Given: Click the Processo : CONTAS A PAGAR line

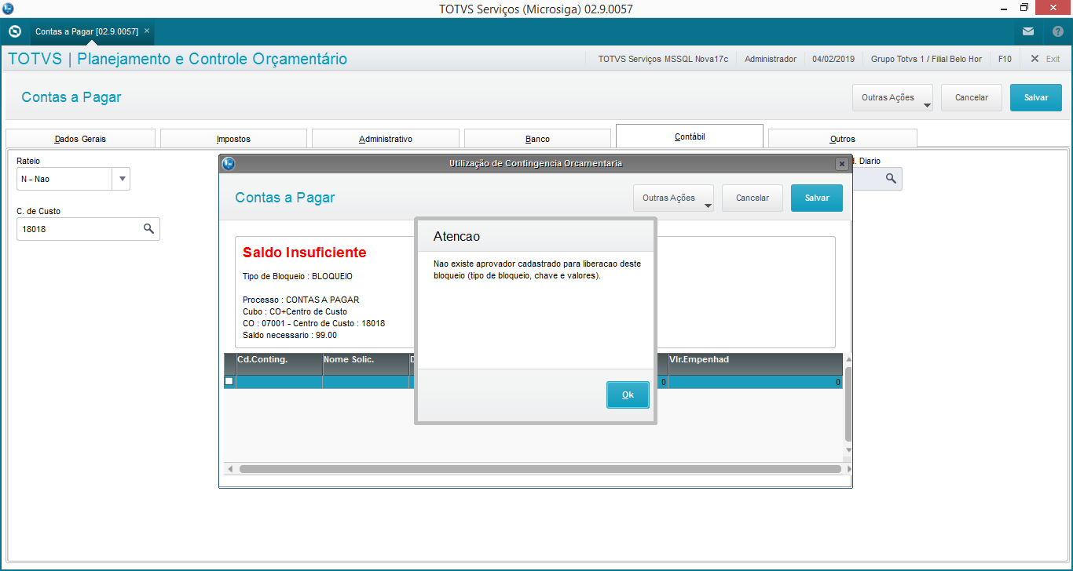Looking at the screenshot, I should point(301,300).
